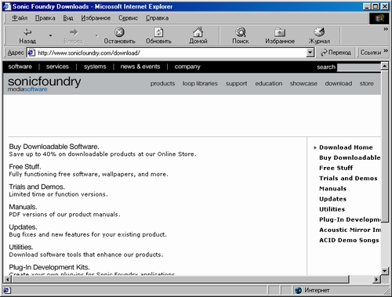Select Manuals in the sidebar
Screen dimensions: 392x297
click(332, 189)
